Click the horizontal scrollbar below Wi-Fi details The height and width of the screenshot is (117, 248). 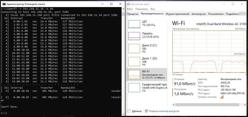coord(210,105)
